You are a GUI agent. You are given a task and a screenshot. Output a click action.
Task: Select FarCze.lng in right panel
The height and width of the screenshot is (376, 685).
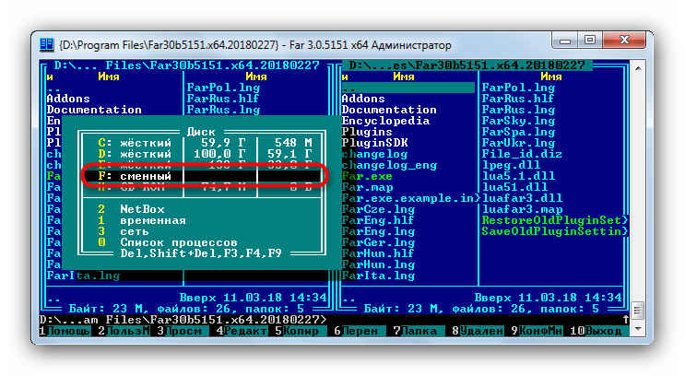coord(378,209)
